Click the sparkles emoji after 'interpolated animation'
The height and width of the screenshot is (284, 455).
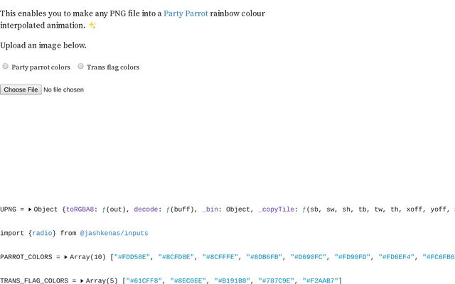pos(92,26)
